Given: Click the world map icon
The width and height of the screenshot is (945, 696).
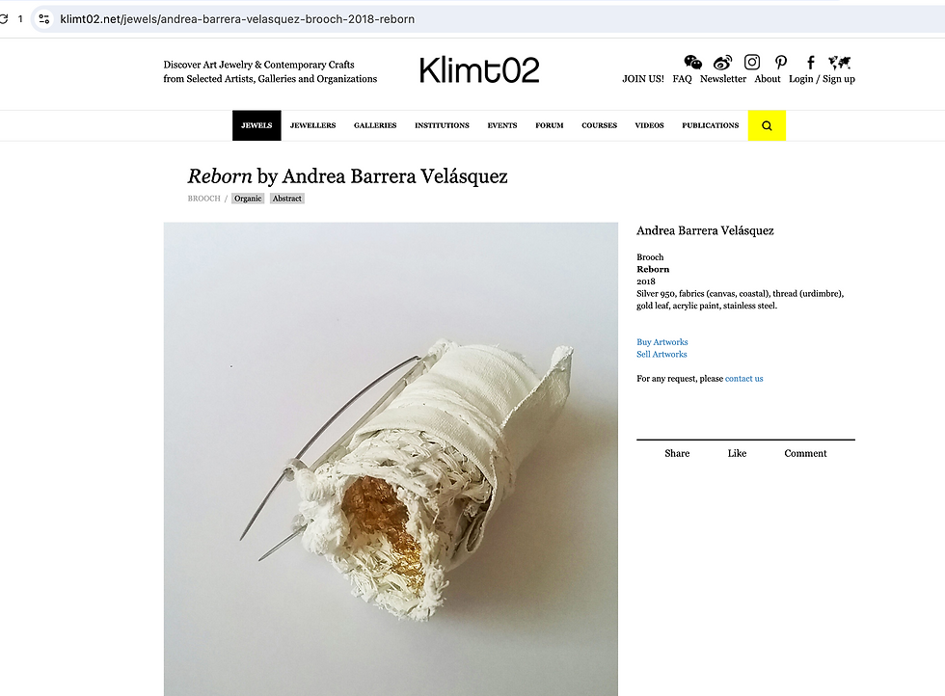Looking at the screenshot, I should pos(839,62).
